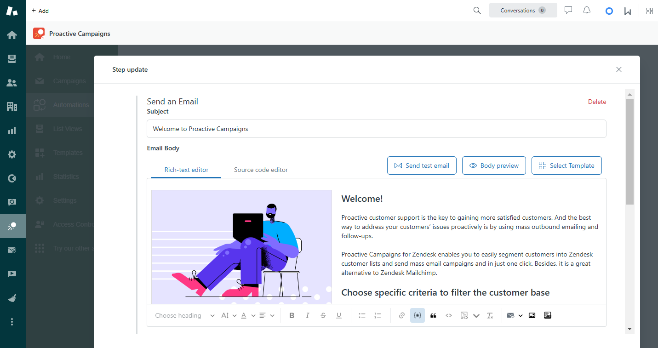Open the Choose heading dropdown

click(x=184, y=315)
